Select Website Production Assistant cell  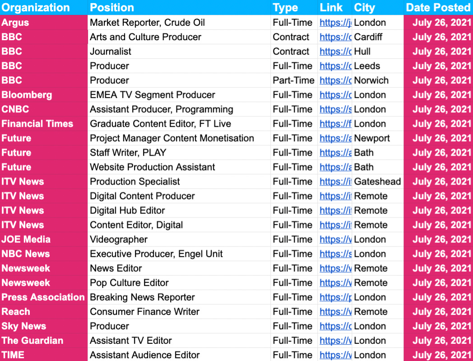[179, 167]
